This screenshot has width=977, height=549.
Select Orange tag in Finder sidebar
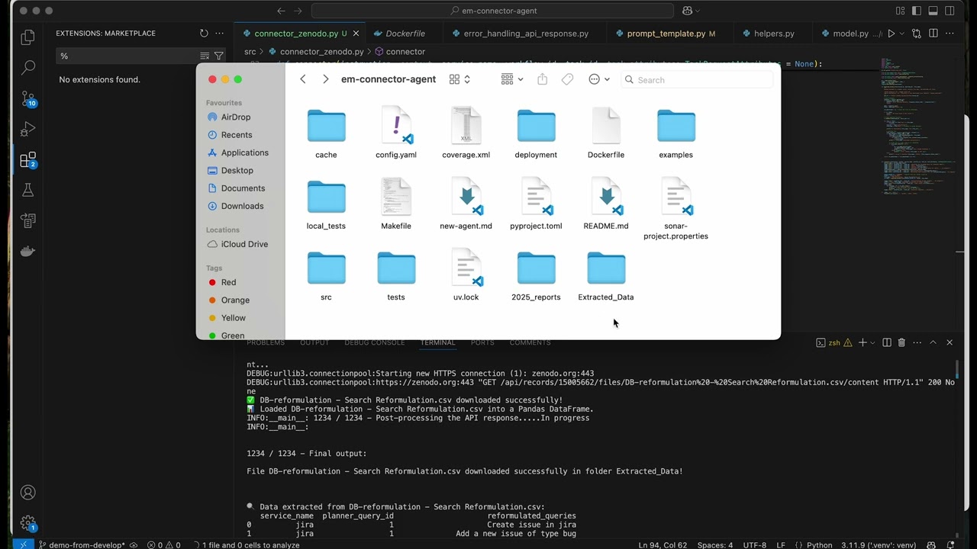(235, 300)
